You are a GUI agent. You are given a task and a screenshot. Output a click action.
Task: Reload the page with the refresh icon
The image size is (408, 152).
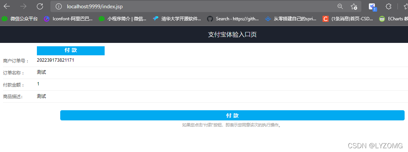pos(40,6)
